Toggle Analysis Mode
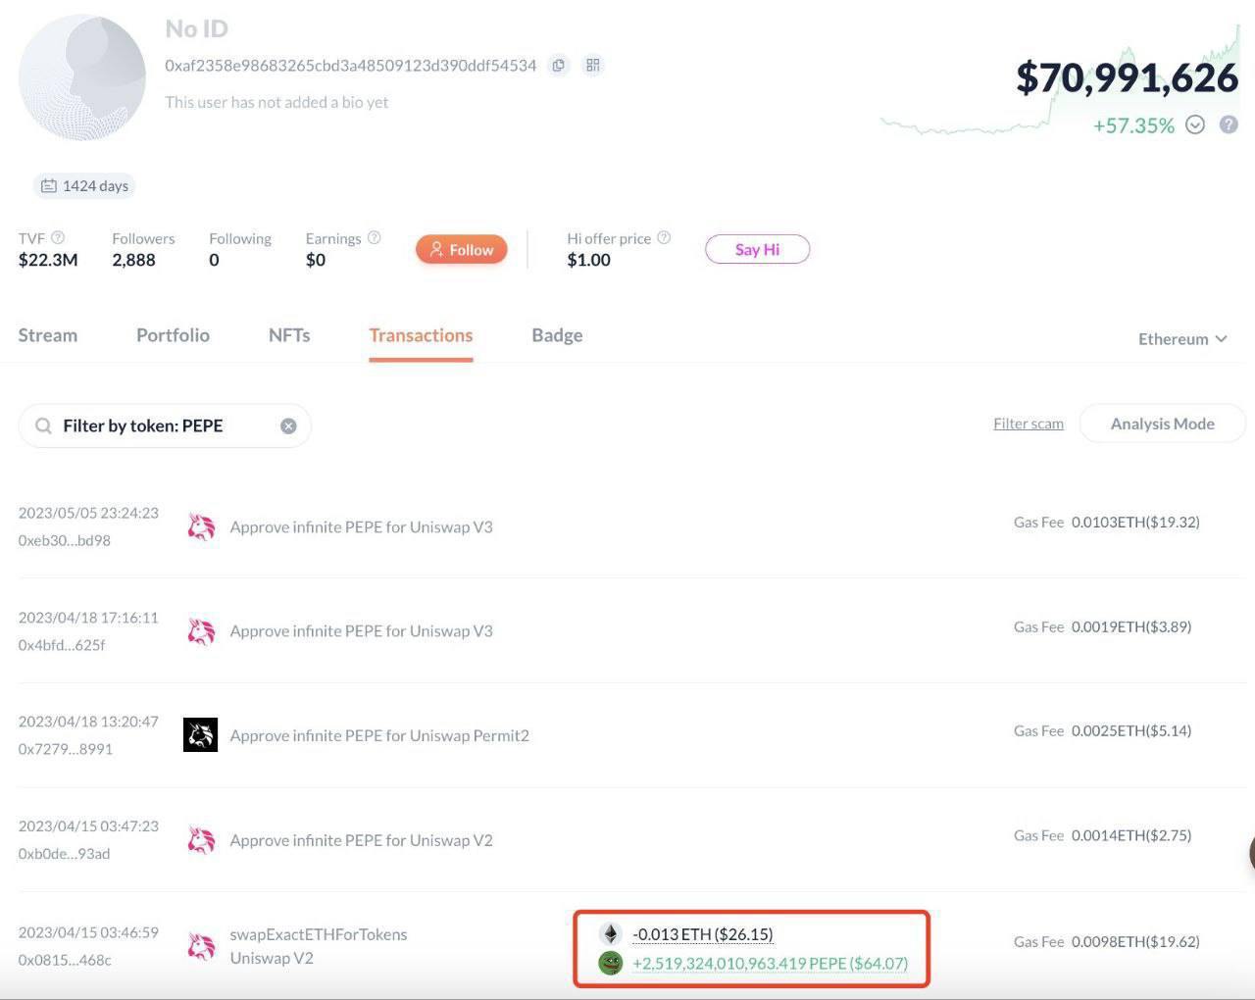The width and height of the screenshot is (1255, 1000). click(x=1162, y=424)
